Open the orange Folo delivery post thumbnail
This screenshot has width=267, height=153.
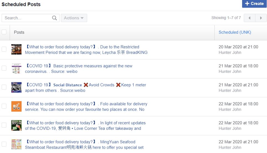click(16, 106)
